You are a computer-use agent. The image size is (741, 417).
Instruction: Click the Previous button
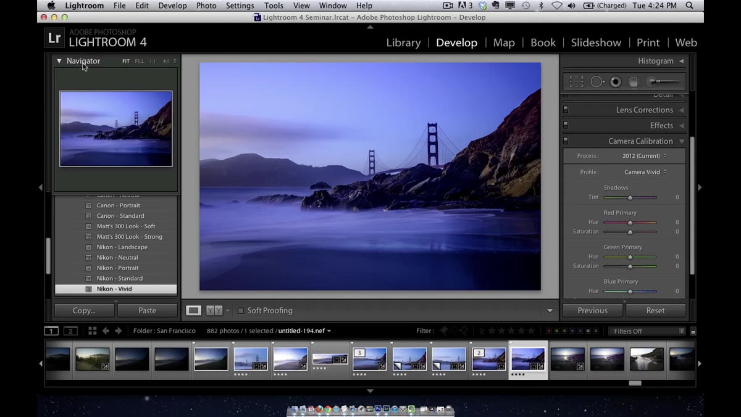point(592,310)
